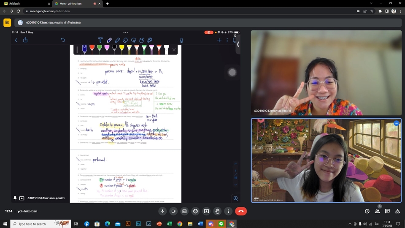The height and width of the screenshot is (228, 405).
Task: Collapse the side panel chevron handle
Action: click(238, 44)
